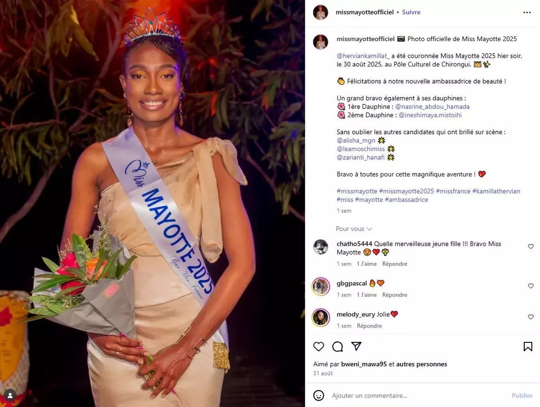This screenshot has width=540, height=407.
Task: Open the #missmayotte2025 hashtag
Action: pyautogui.click(x=406, y=191)
